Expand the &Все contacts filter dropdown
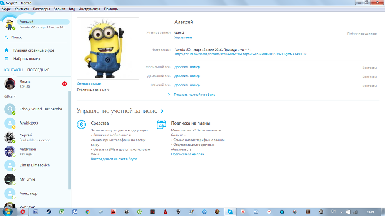Screen dimensions: 385x216 [x=10, y=96]
